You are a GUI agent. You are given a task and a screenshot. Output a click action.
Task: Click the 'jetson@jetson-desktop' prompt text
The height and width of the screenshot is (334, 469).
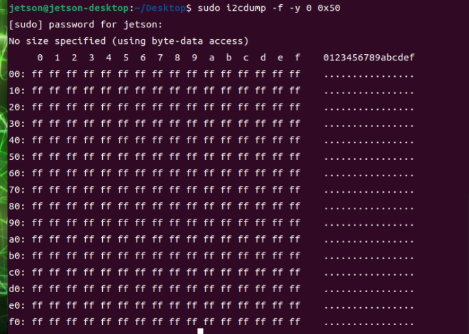69,8
